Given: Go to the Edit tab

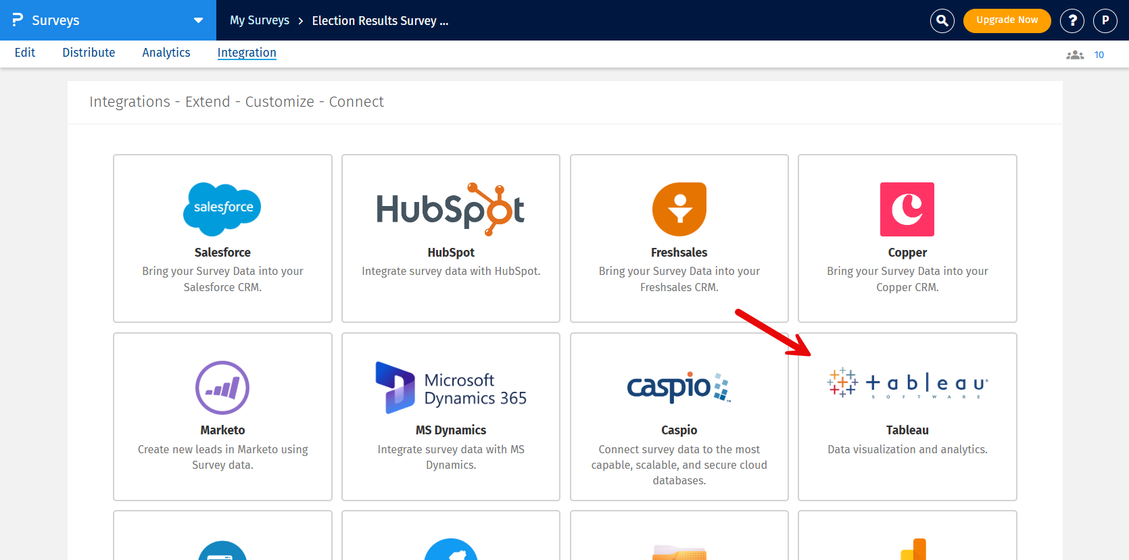Looking at the screenshot, I should pyautogui.click(x=25, y=53).
